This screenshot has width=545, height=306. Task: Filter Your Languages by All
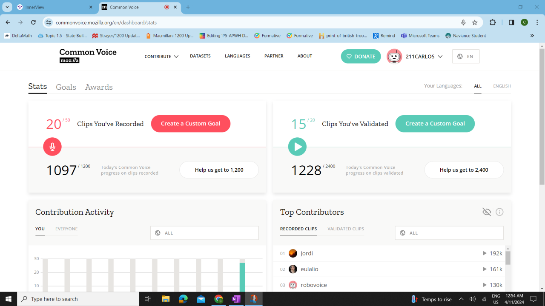coord(478,86)
